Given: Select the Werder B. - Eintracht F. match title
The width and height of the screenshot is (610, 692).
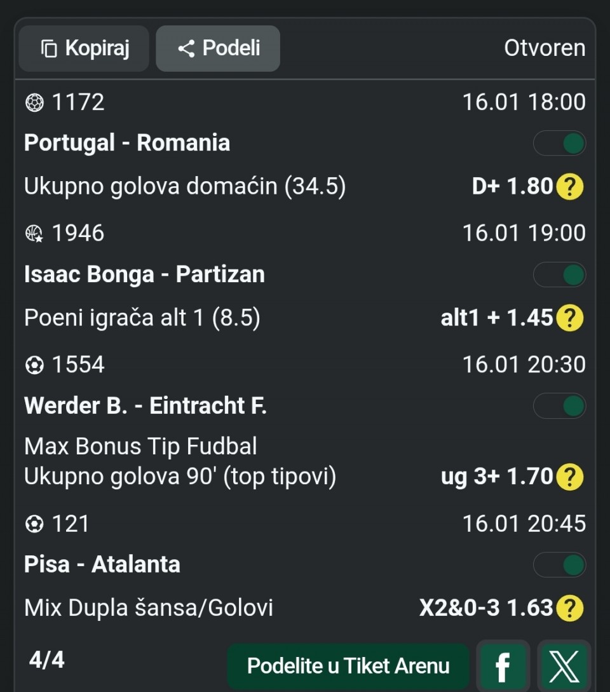Looking at the screenshot, I should [145, 405].
